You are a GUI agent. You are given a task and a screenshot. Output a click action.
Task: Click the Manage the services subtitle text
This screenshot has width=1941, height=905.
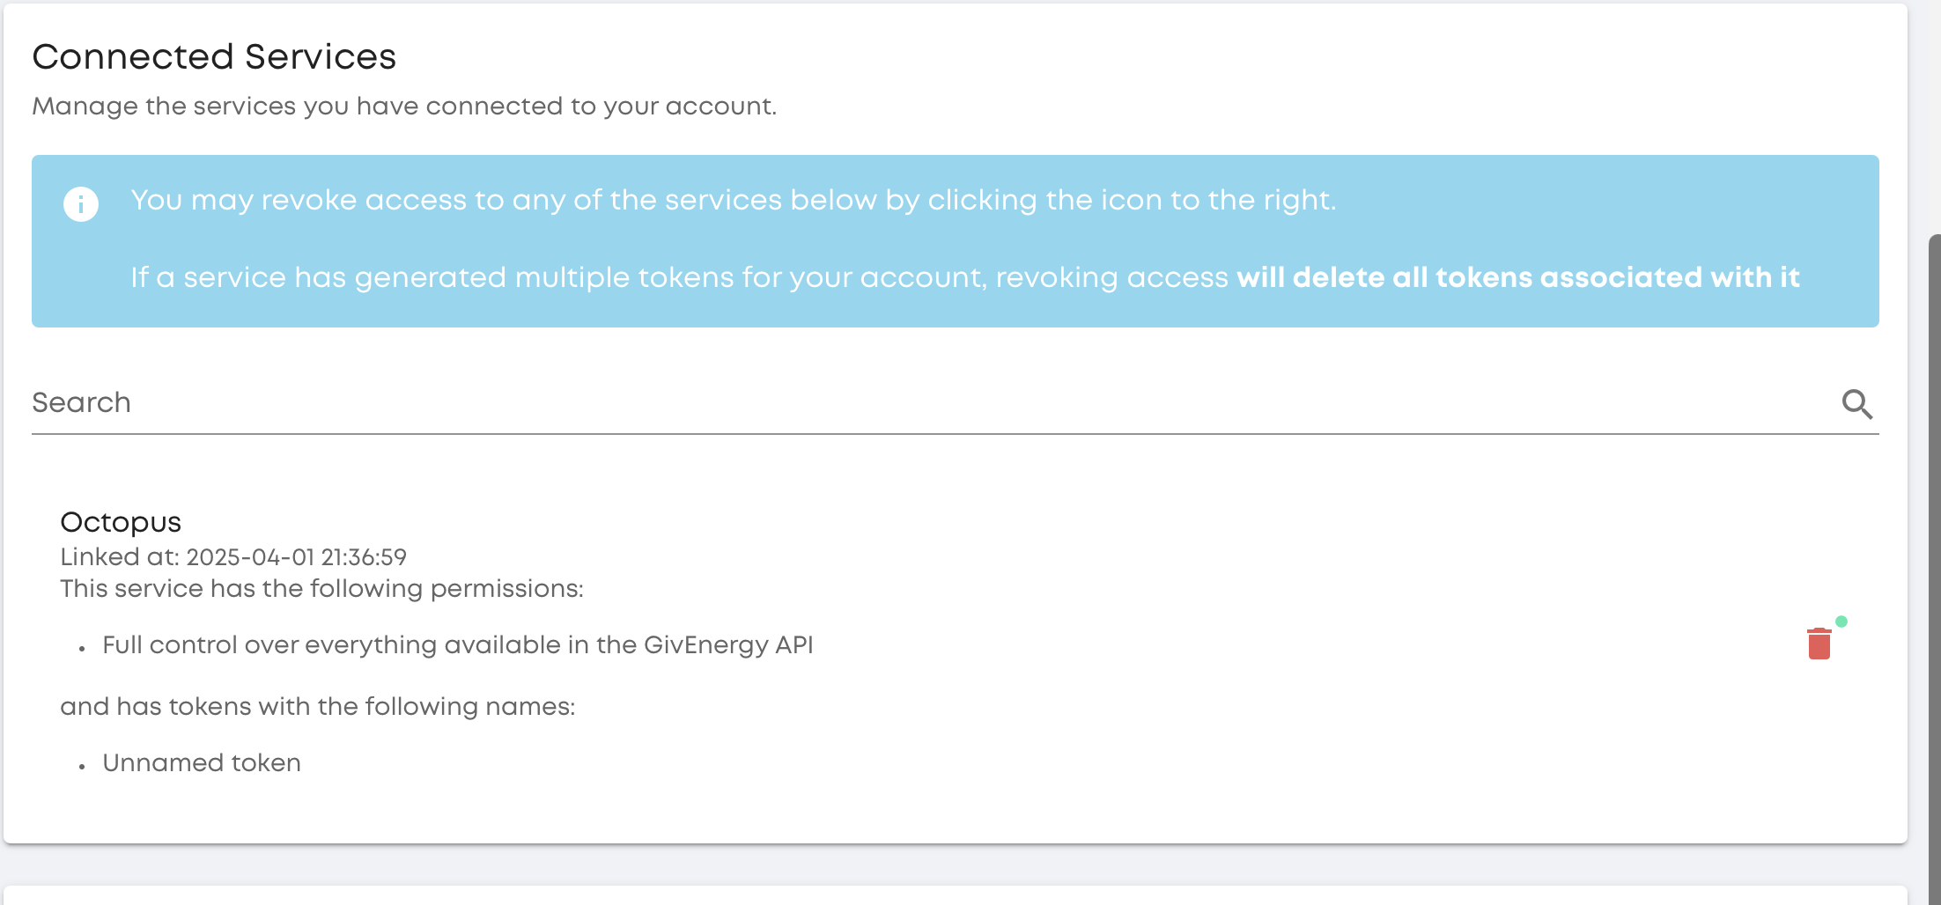(x=404, y=107)
